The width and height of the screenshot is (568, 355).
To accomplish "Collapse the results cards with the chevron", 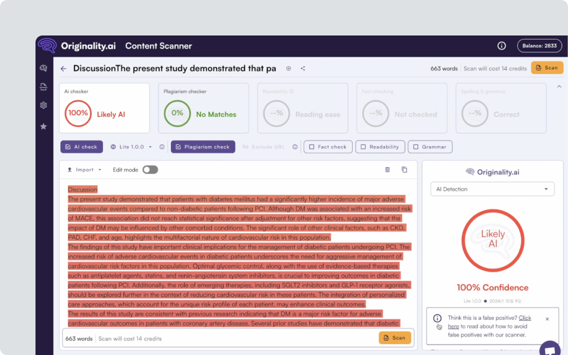I will (559, 86).
